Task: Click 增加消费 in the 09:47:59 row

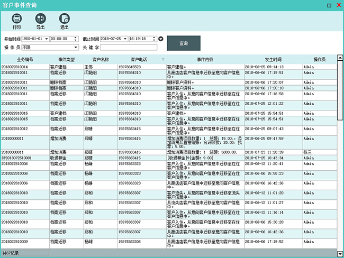Action: (58, 139)
